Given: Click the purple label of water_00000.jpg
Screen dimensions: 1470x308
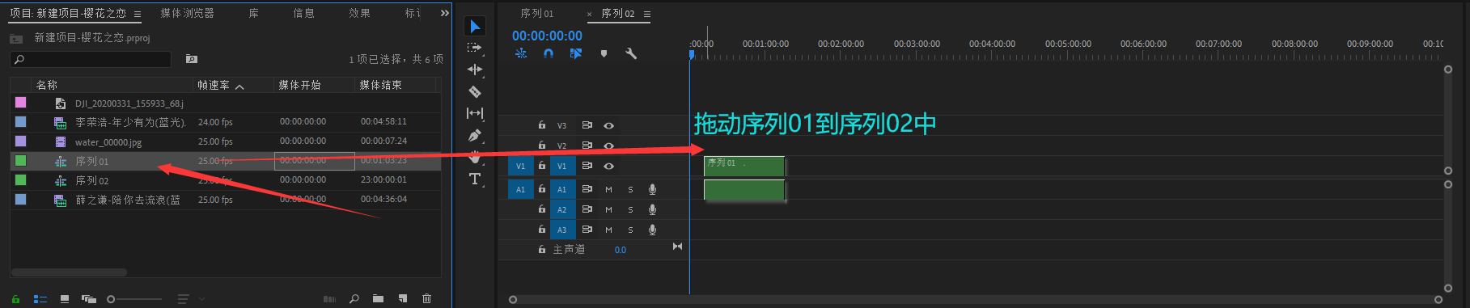Looking at the screenshot, I should click(x=21, y=141).
